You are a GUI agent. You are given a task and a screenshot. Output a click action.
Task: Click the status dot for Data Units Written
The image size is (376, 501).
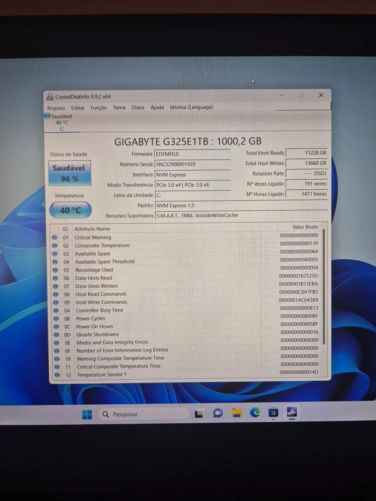56,286
